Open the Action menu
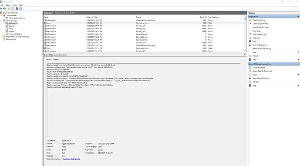The image size is (300, 166). (x=8, y=5)
